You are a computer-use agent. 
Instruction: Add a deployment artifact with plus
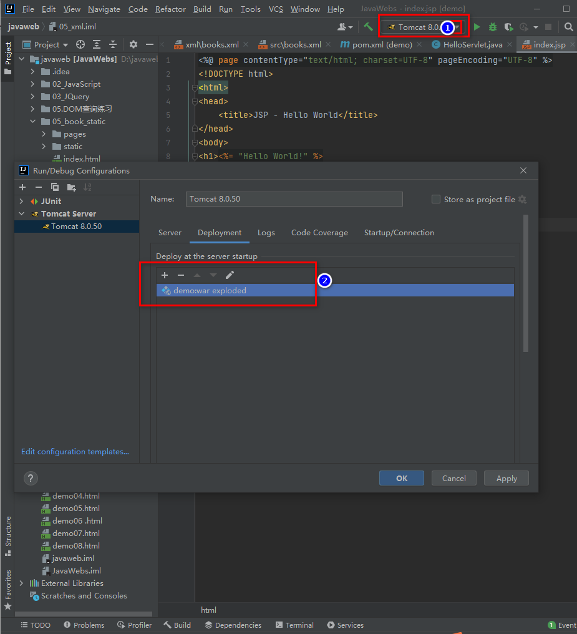[165, 275]
